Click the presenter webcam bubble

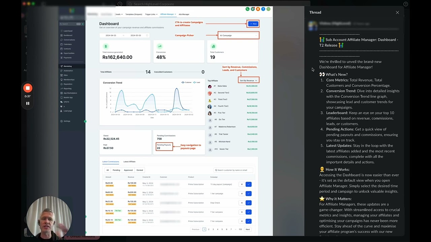pos(49,218)
